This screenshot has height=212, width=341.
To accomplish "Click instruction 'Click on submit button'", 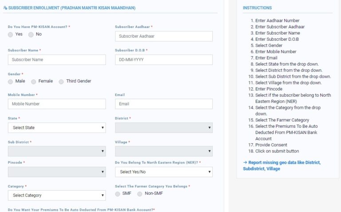I will [277, 151].
